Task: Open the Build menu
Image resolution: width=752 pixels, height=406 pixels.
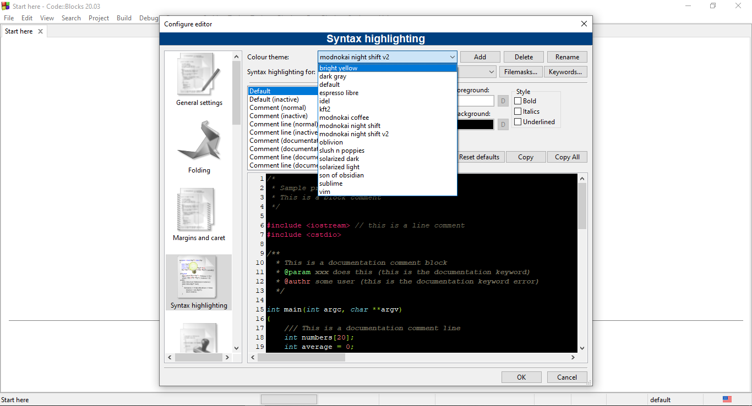Action: click(124, 18)
